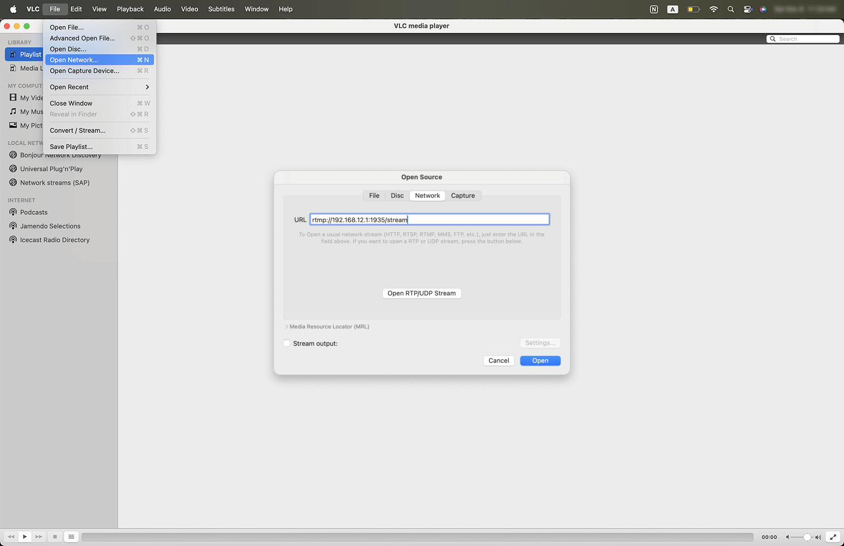Click the Media Library icon in the sidebar
844x546 pixels.
[13, 68]
